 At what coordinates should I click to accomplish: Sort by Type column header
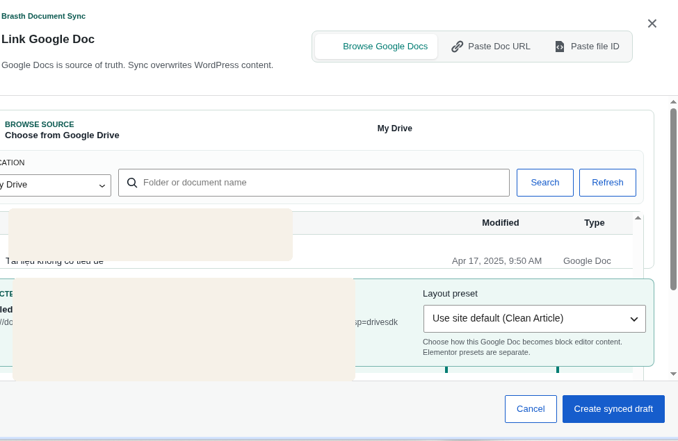point(594,223)
